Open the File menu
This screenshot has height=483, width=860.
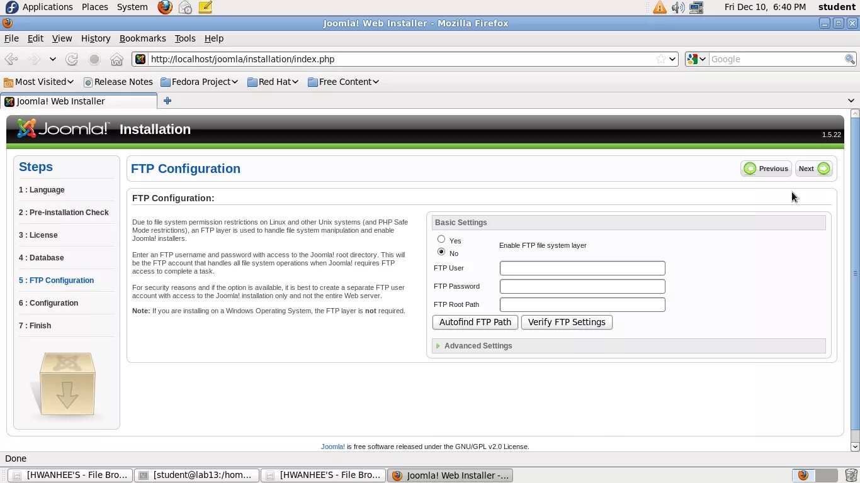[11, 38]
